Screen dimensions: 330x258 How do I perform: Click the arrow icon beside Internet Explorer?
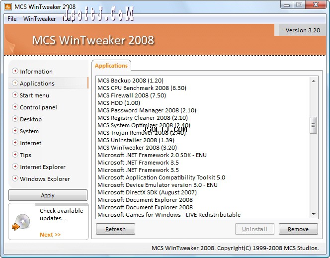15,167
